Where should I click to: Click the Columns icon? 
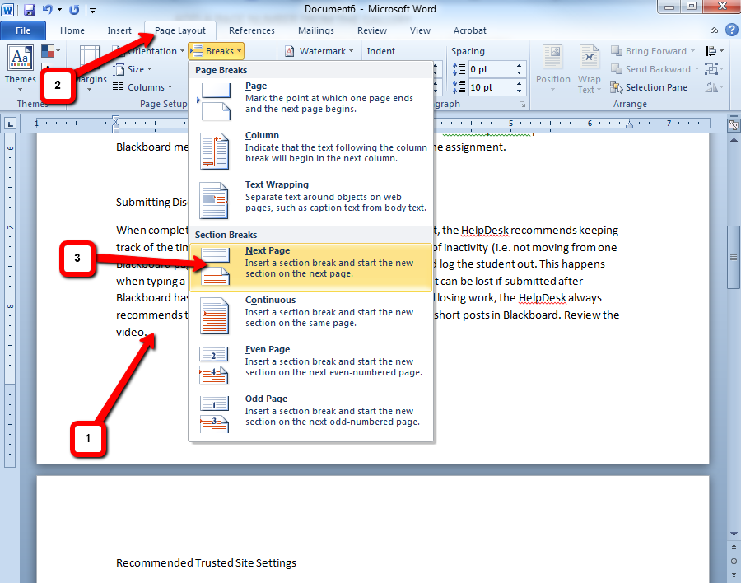click(142, 86)
